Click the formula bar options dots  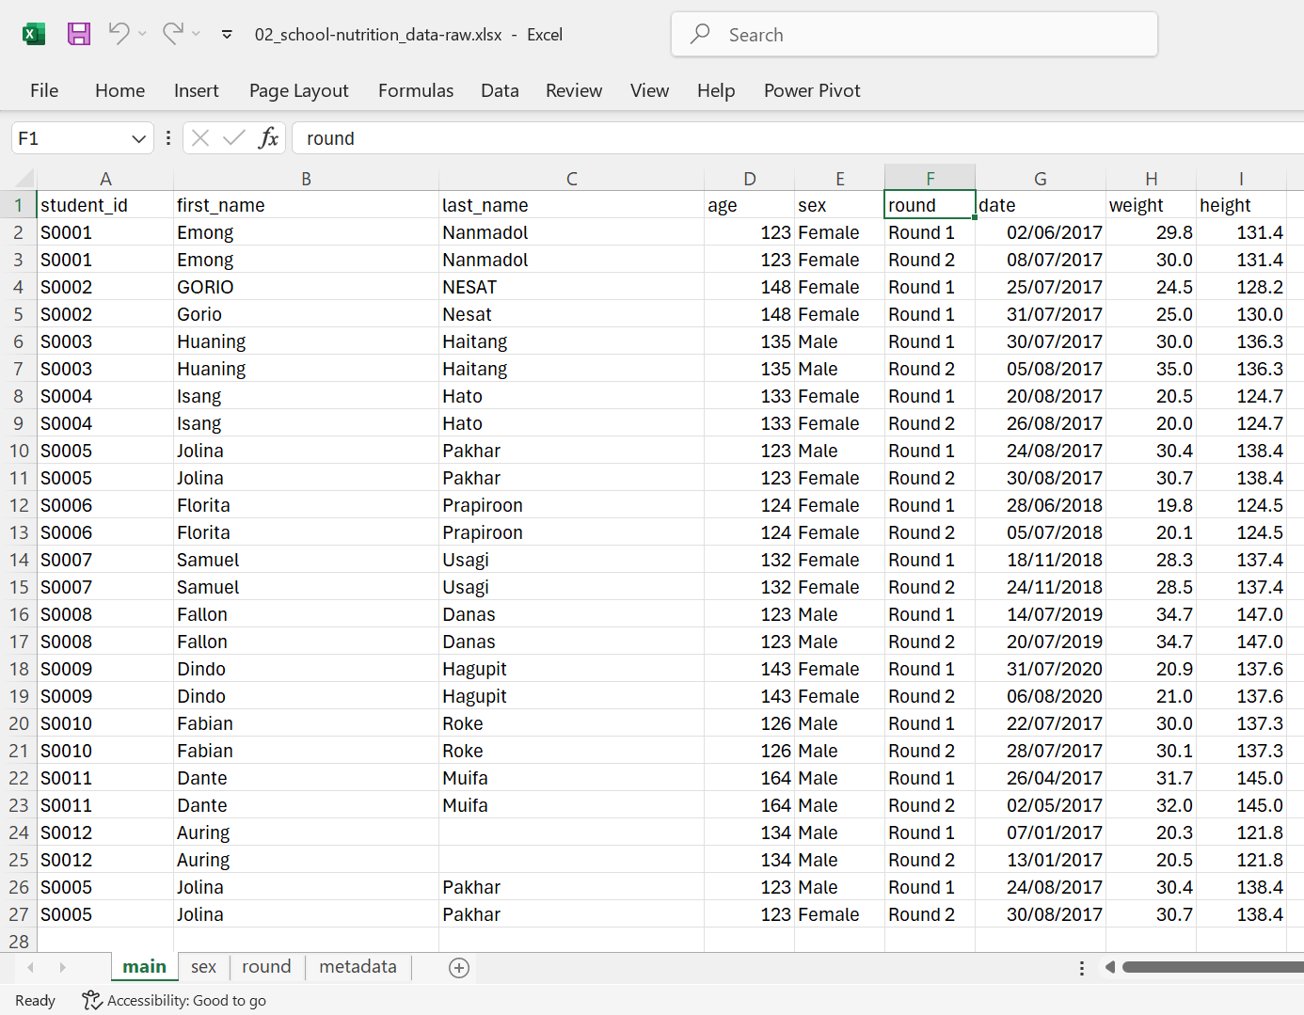point(168,138)
